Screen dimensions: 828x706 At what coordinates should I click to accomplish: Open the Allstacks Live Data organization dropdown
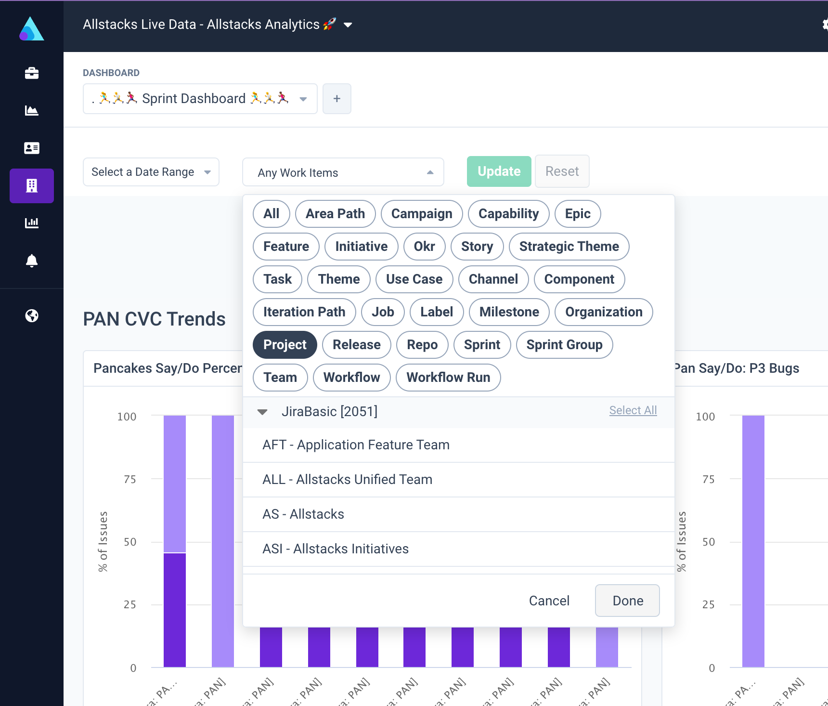[x=218, y=25]
